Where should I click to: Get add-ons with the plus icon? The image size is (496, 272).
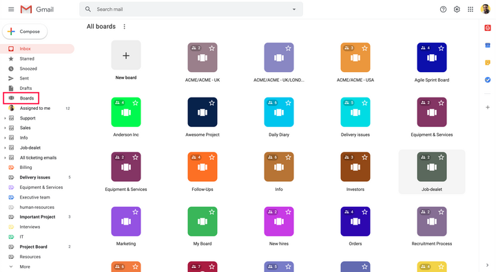pyautogui.click(x=488, y=107)
